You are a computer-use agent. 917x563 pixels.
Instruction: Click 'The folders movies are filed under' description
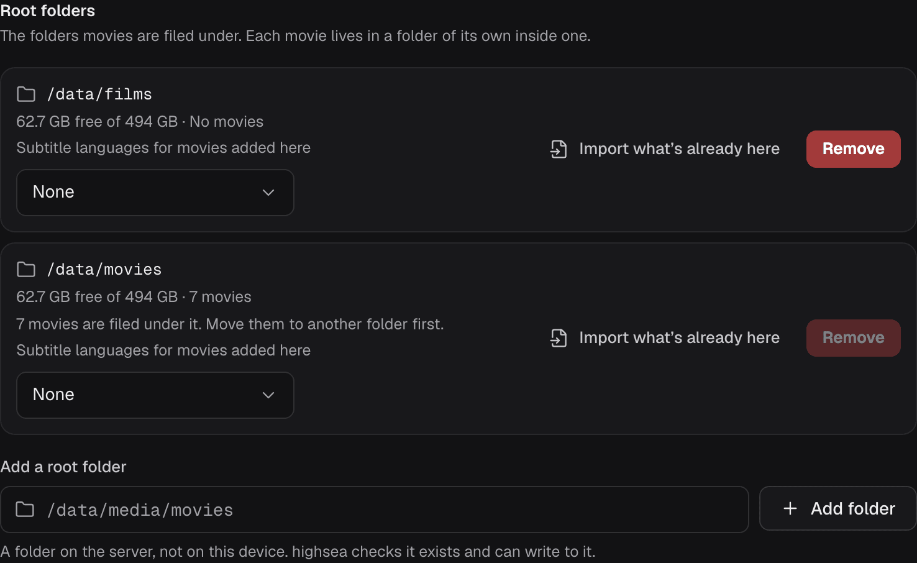[x=295, y=36]
